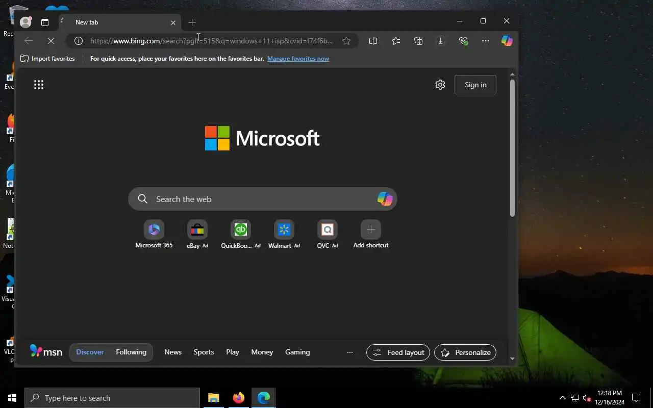Show Downloads panel
The width and height of the screenshot is (653, 408).
(x=440, y=41)
